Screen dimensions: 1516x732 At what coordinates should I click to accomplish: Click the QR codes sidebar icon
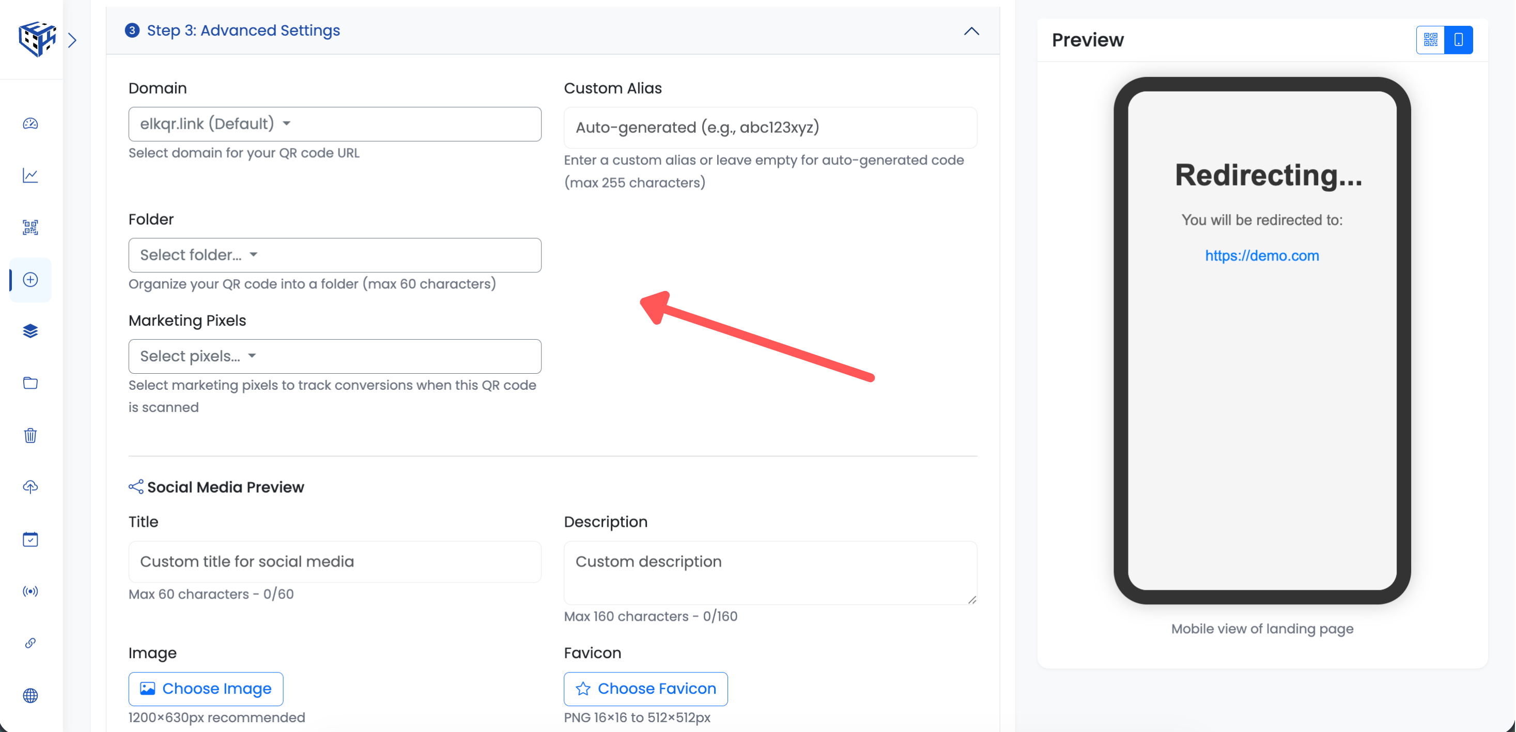(x=30, y=227)
